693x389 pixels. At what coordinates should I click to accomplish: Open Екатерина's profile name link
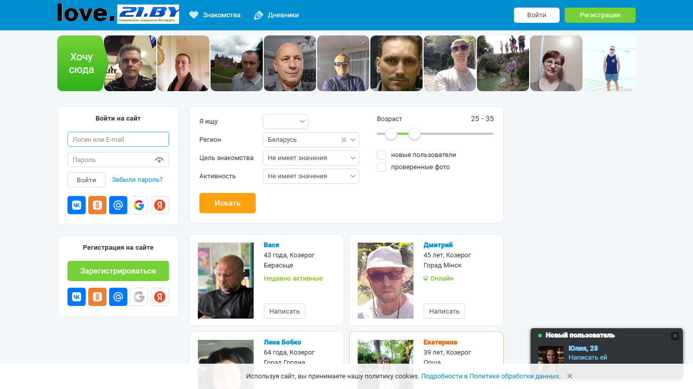coord(440,342)
